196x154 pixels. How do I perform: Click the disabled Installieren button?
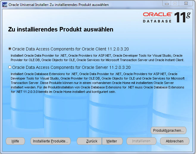pos(141,141)
